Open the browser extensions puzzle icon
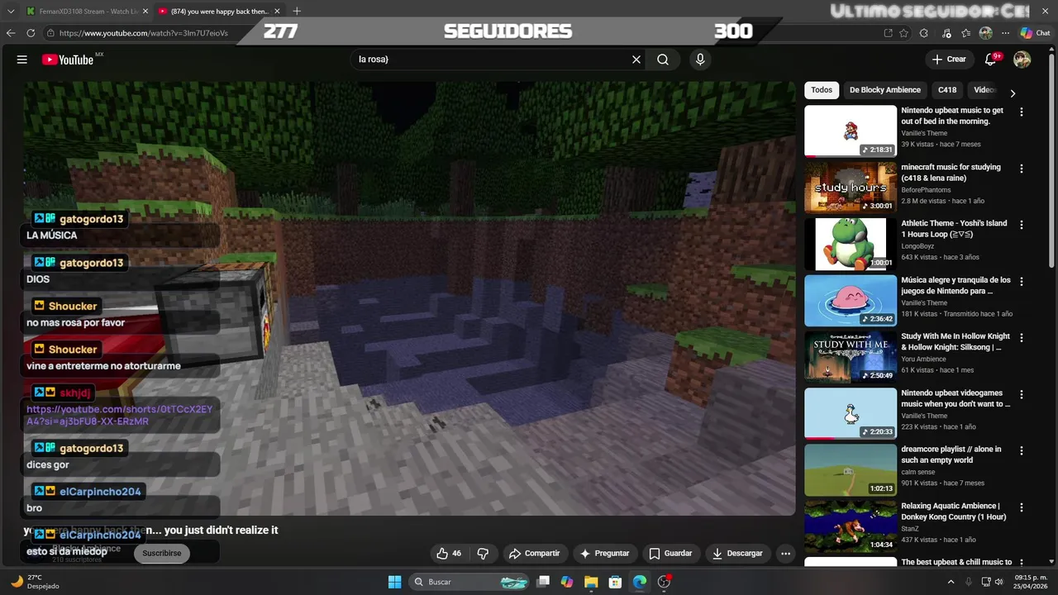The width and height of the screenshot is (1058, 595). [x=924, y=33]
